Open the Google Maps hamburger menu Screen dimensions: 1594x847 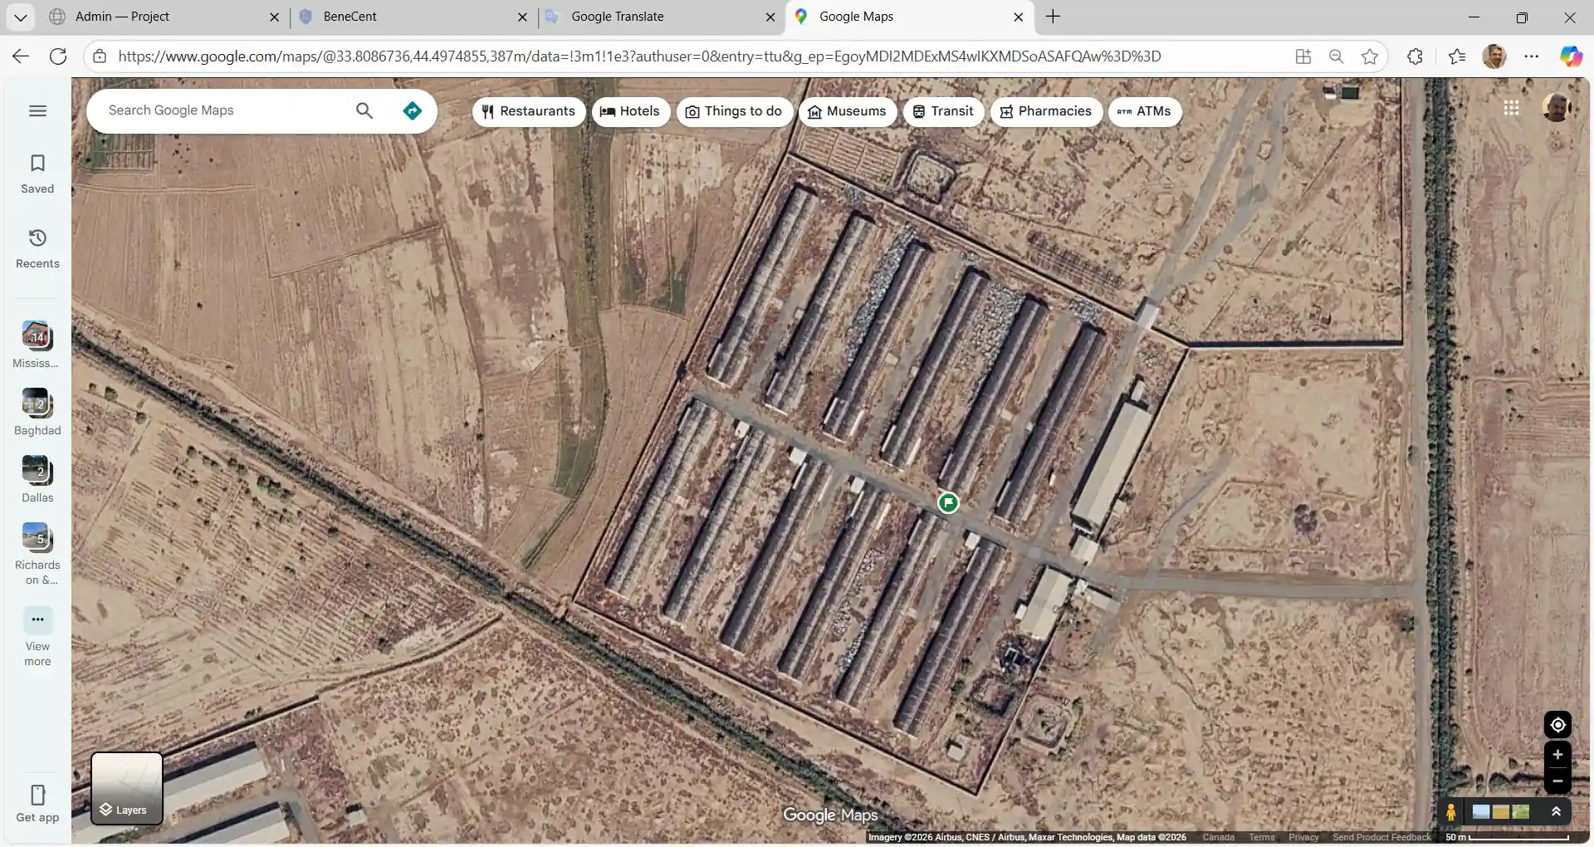point(37,111)
